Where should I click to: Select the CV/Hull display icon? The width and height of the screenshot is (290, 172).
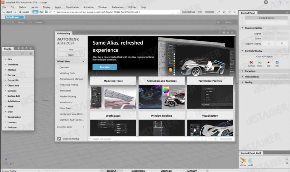click(x=251, y=62)
